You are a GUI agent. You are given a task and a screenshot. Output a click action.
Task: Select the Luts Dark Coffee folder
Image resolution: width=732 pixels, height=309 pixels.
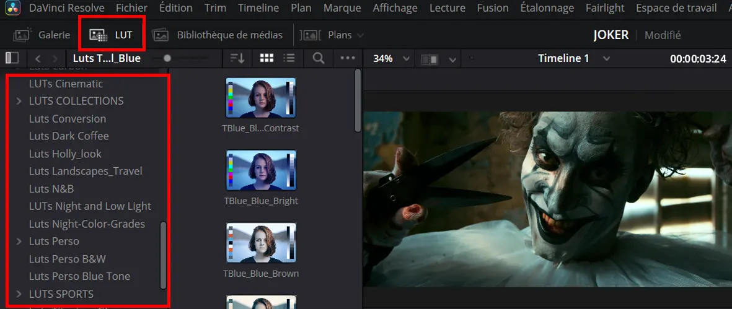click(69, 136)
